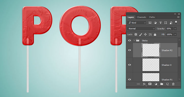Image resolution: width=184 pixels, height=97 pixels.
Task: Add a layer mask
Action: (x=150, y=84)
